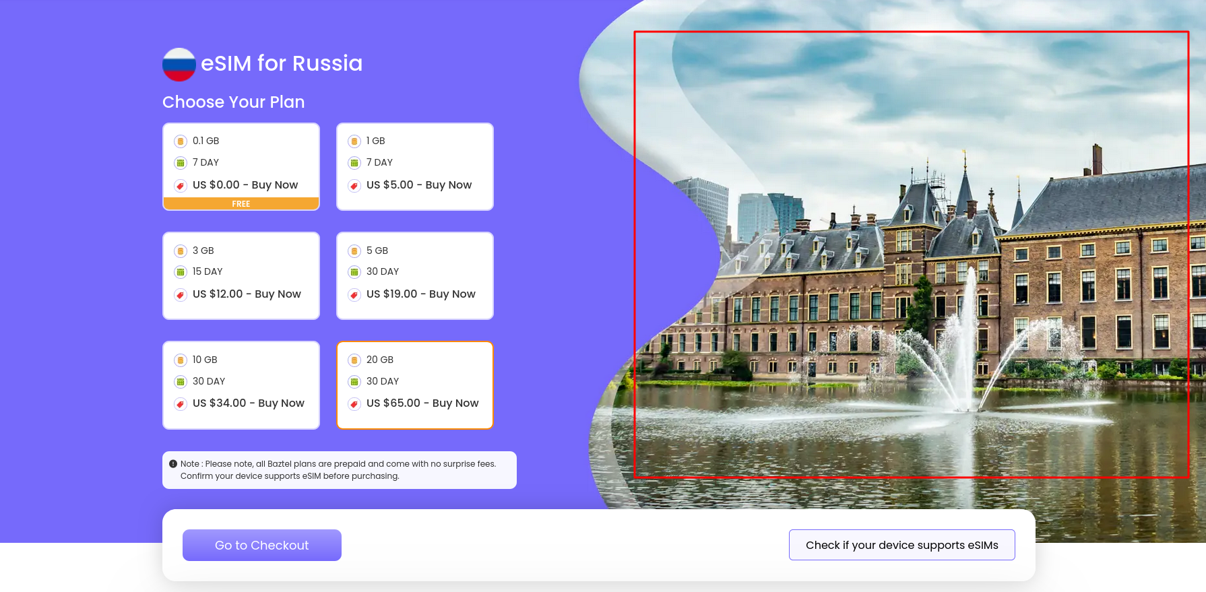This screenshot has width=1206, height=592.
Task: Pick the 5 GB plan for US $19.00
Action: [414, 275]
